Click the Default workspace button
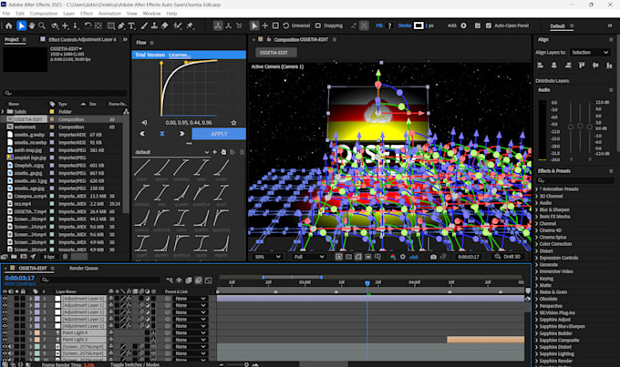 [x=557, y=26]
